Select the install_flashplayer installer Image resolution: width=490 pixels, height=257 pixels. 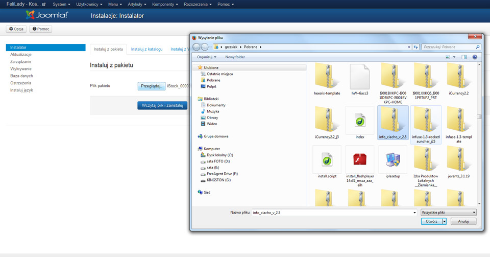[x=360, y=167]
